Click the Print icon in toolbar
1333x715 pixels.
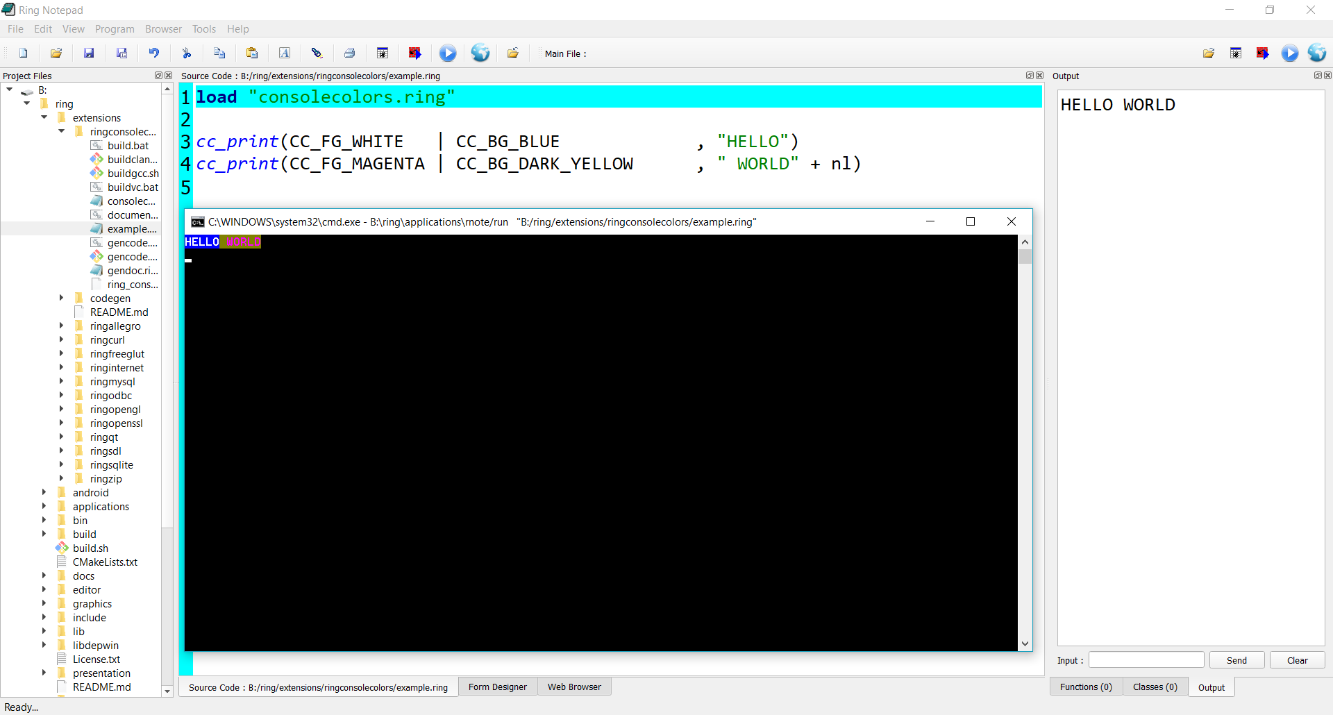point(350,53)
